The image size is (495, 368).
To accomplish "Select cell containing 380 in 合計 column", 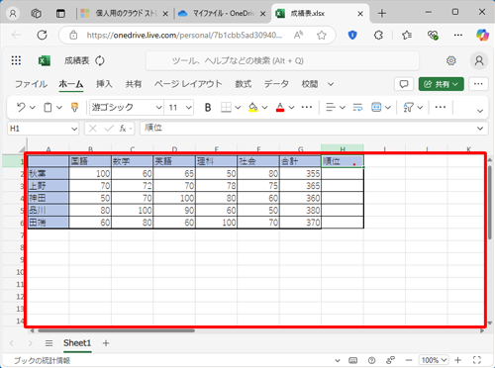I will [301, 210].
